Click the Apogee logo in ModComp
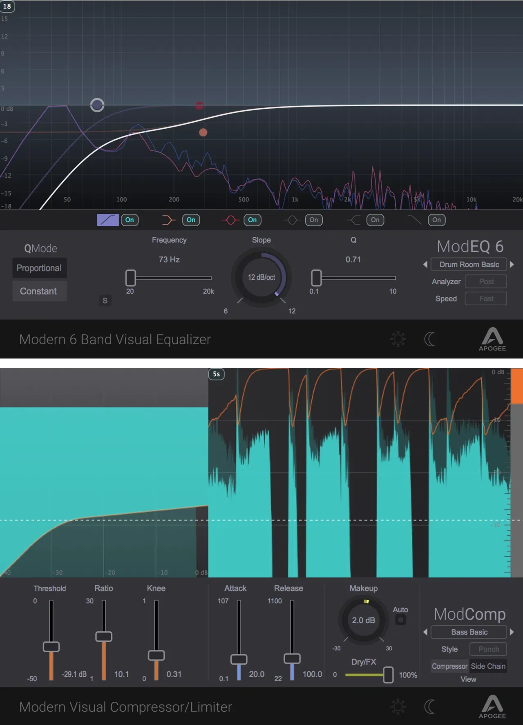This screenshot has height=725, width=523. [492, 707]
